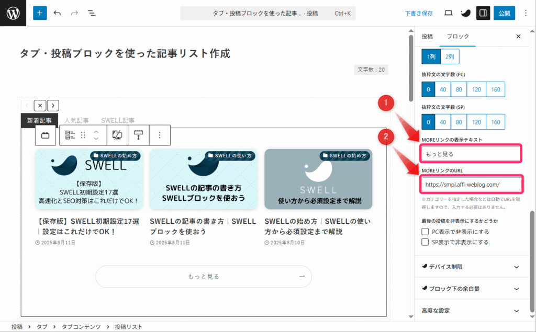Click breadcrumb item 投稿リスト
This screenshot has width=536, height=332.
coord(129,327)
